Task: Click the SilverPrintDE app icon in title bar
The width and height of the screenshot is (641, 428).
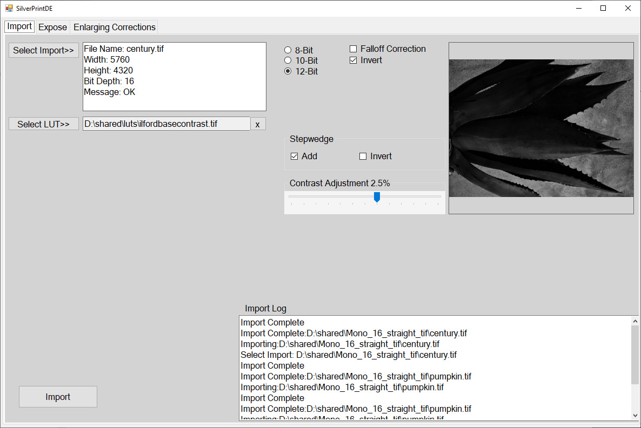Action: 9,8
